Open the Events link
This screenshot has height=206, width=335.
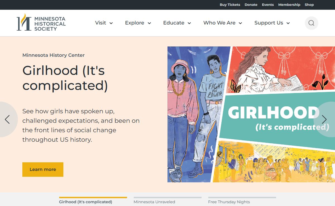click(x=268, y=5)
